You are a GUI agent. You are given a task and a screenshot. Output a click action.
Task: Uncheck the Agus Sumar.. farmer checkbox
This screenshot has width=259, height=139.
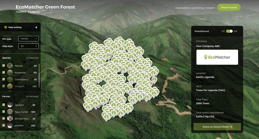click(x=4, y=112)
